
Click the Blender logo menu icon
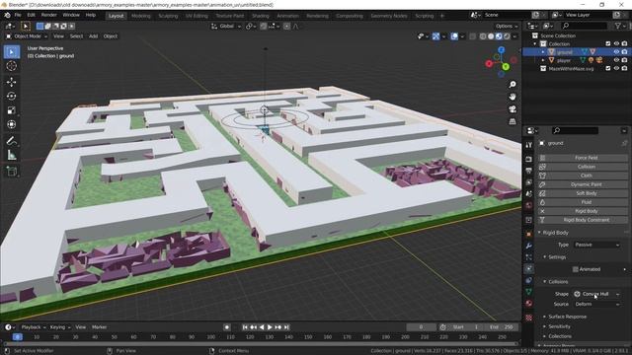click(x=7, y=15)
